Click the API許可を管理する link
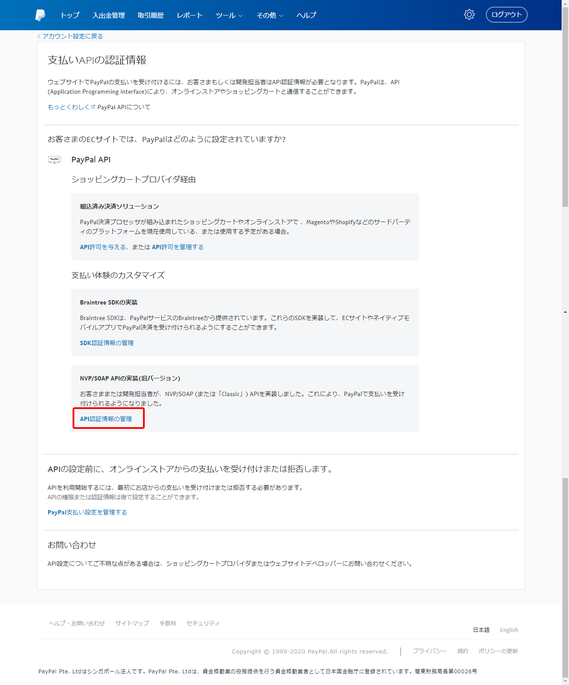This screenshot has width=569, height=685. coord(178,247)
